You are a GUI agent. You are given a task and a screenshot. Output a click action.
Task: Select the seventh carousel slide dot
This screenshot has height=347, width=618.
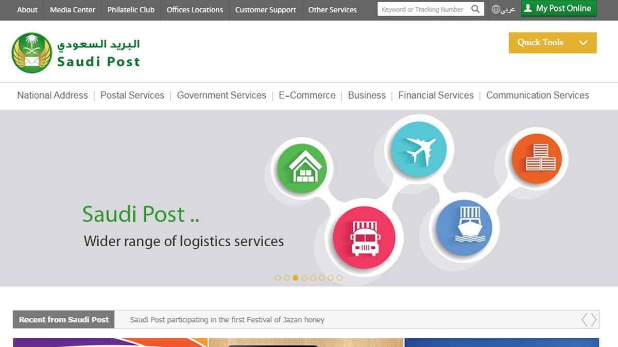click(x=331, y=278)
